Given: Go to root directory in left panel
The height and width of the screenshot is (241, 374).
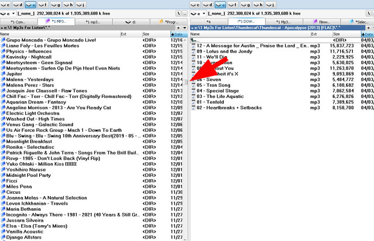Looking at the screenshot, I should (178, 13).
